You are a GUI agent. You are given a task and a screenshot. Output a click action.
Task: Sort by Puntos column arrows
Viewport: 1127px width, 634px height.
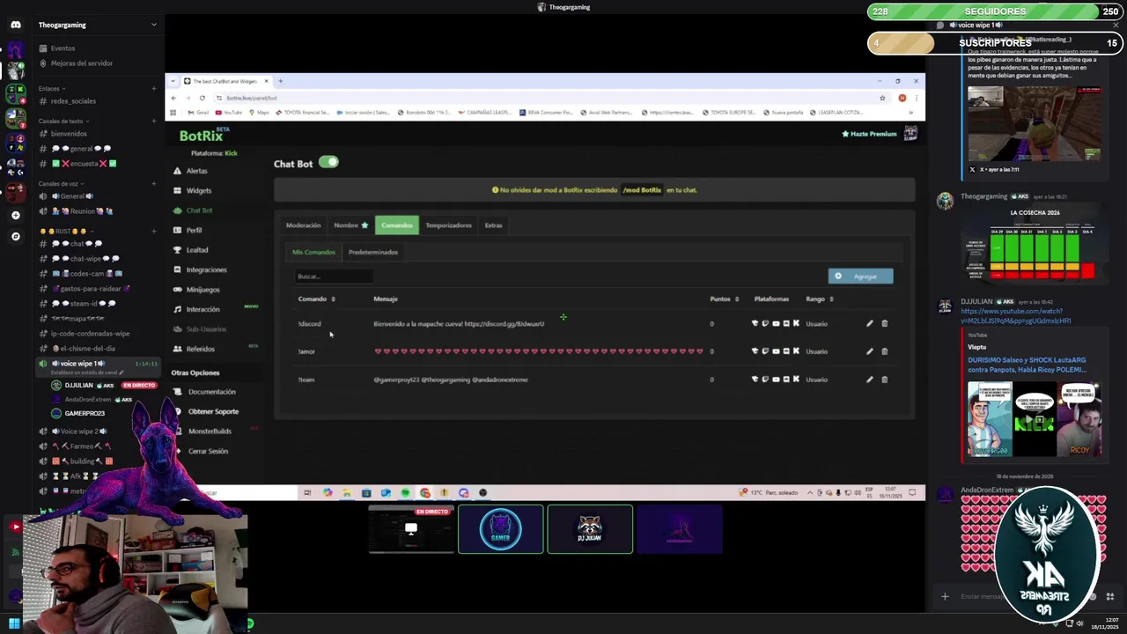(x=737, y=299)
